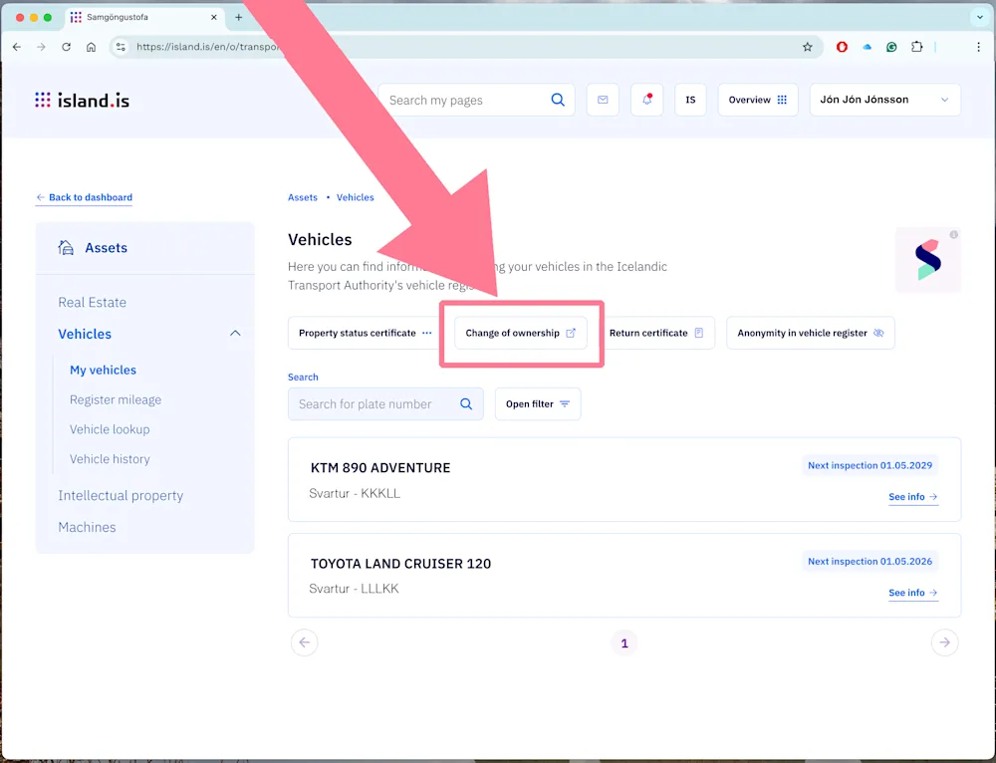The image size is (996, 763).
Task: Expand the Jón Jón Jónsson user dropdown
Action: click(884, 100)
